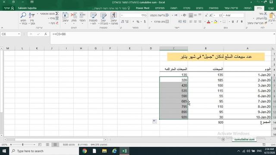Open Chrome from the taskbar
Screen dimensions: 276x155
(85, 151)
